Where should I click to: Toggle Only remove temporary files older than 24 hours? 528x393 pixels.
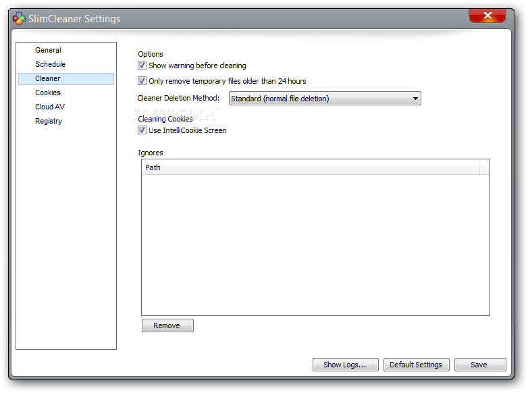(x=142, y=81)
